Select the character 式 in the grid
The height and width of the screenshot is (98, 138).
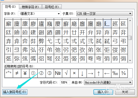click(x=82, y=41)
